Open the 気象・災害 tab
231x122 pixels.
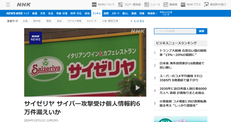coord(62,13)
